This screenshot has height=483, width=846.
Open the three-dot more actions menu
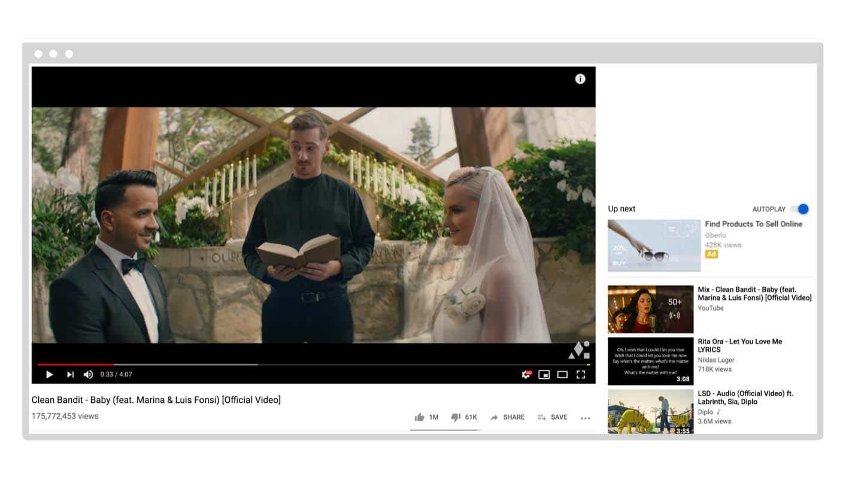coord(585,418)
